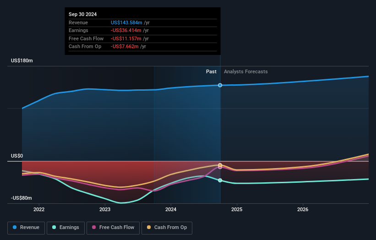Click the Revenue row label in tooltip
The height and width of the screenshot is (240, 376).
[x=78, y=22]
